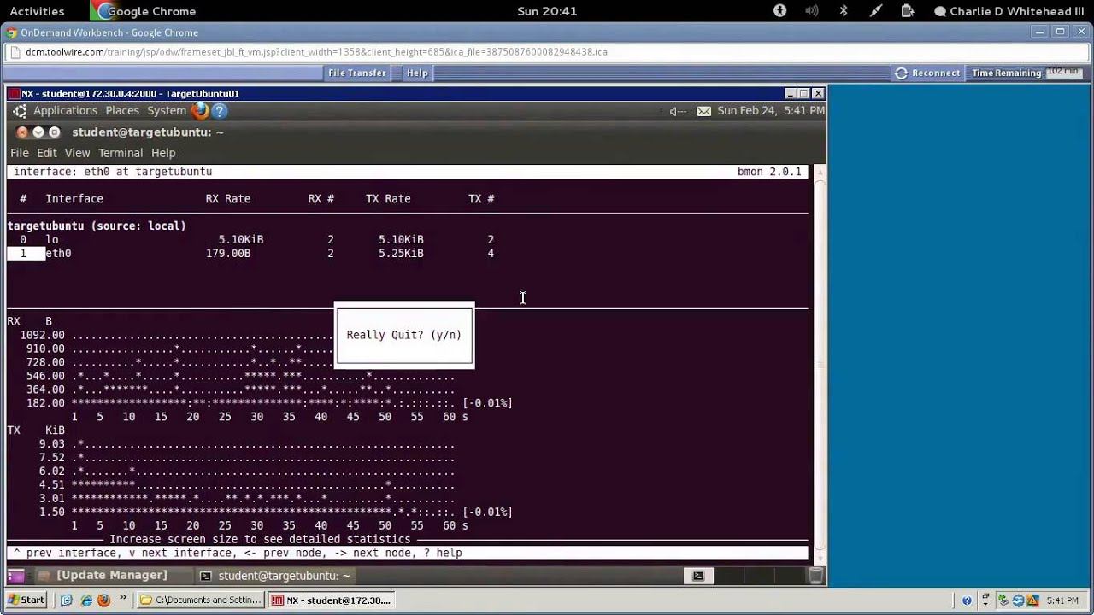Click the terminal window's maximize button
The image size is (1094, 615).
[x=54, y=132]
